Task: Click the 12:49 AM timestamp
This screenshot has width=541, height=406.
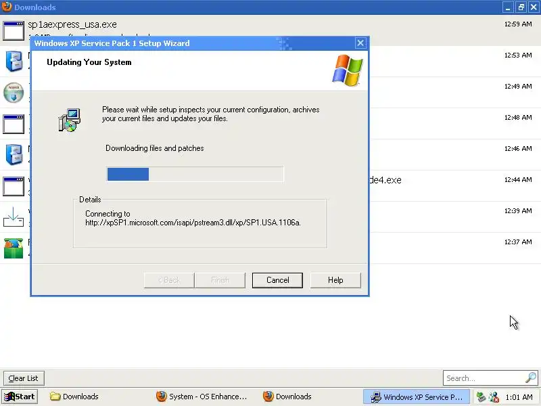Action: click(x=518, y=87)
